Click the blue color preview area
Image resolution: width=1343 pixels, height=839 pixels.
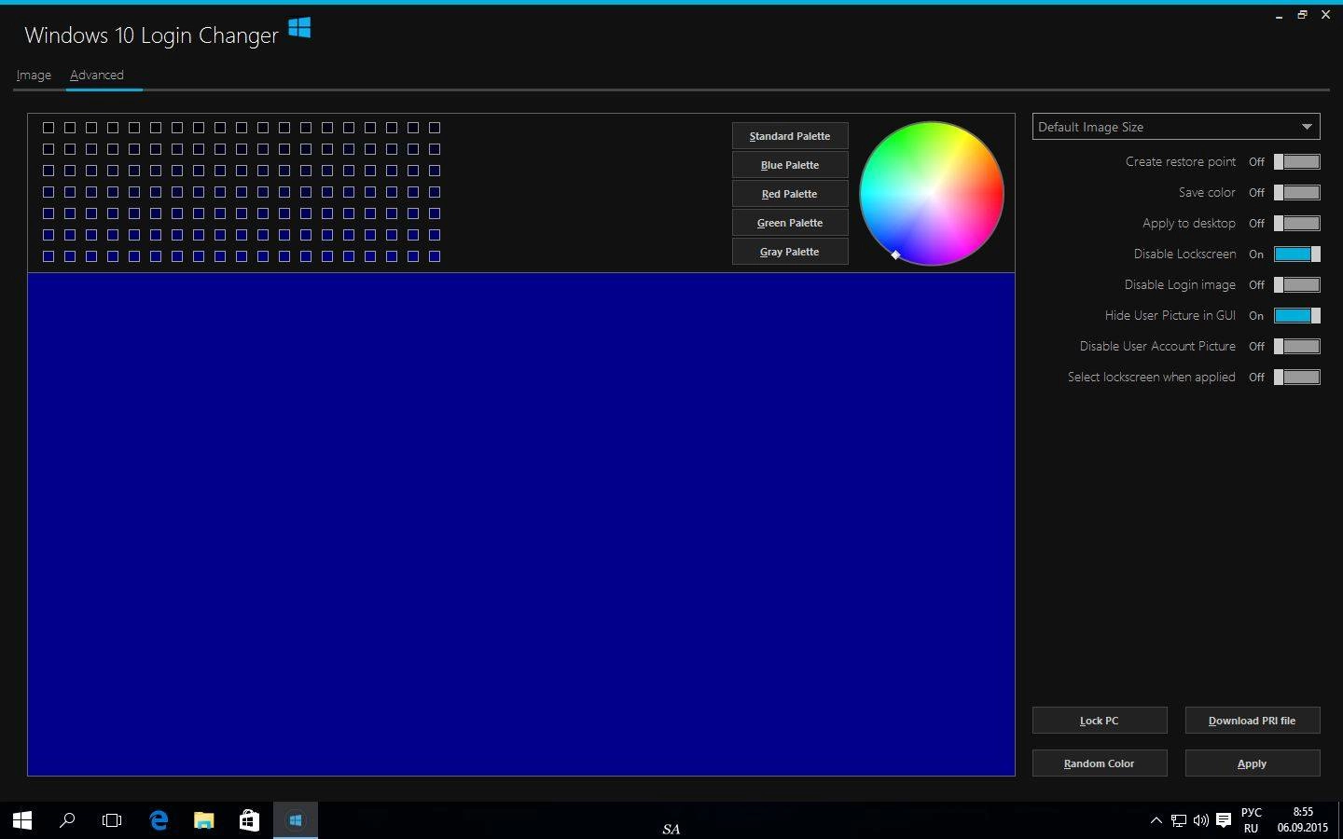[x=521, y=524]
